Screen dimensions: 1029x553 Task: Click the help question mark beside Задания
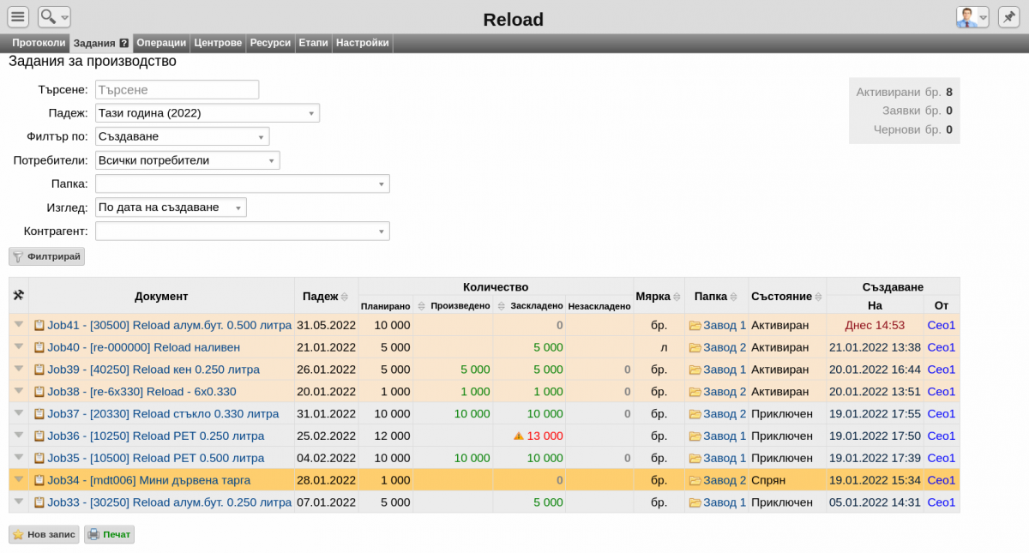[x=124, y=43]
